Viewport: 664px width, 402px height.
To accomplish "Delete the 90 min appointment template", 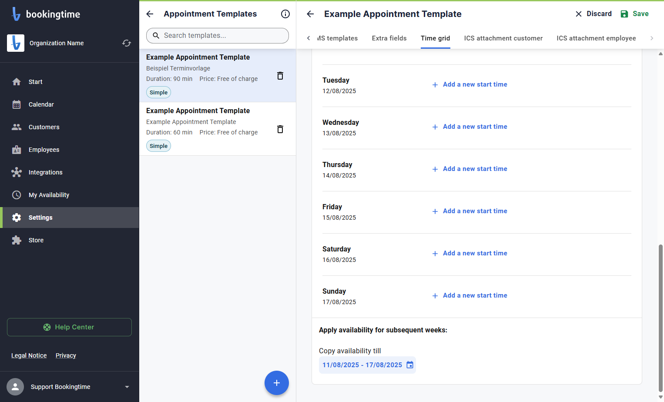I will 280,76.
